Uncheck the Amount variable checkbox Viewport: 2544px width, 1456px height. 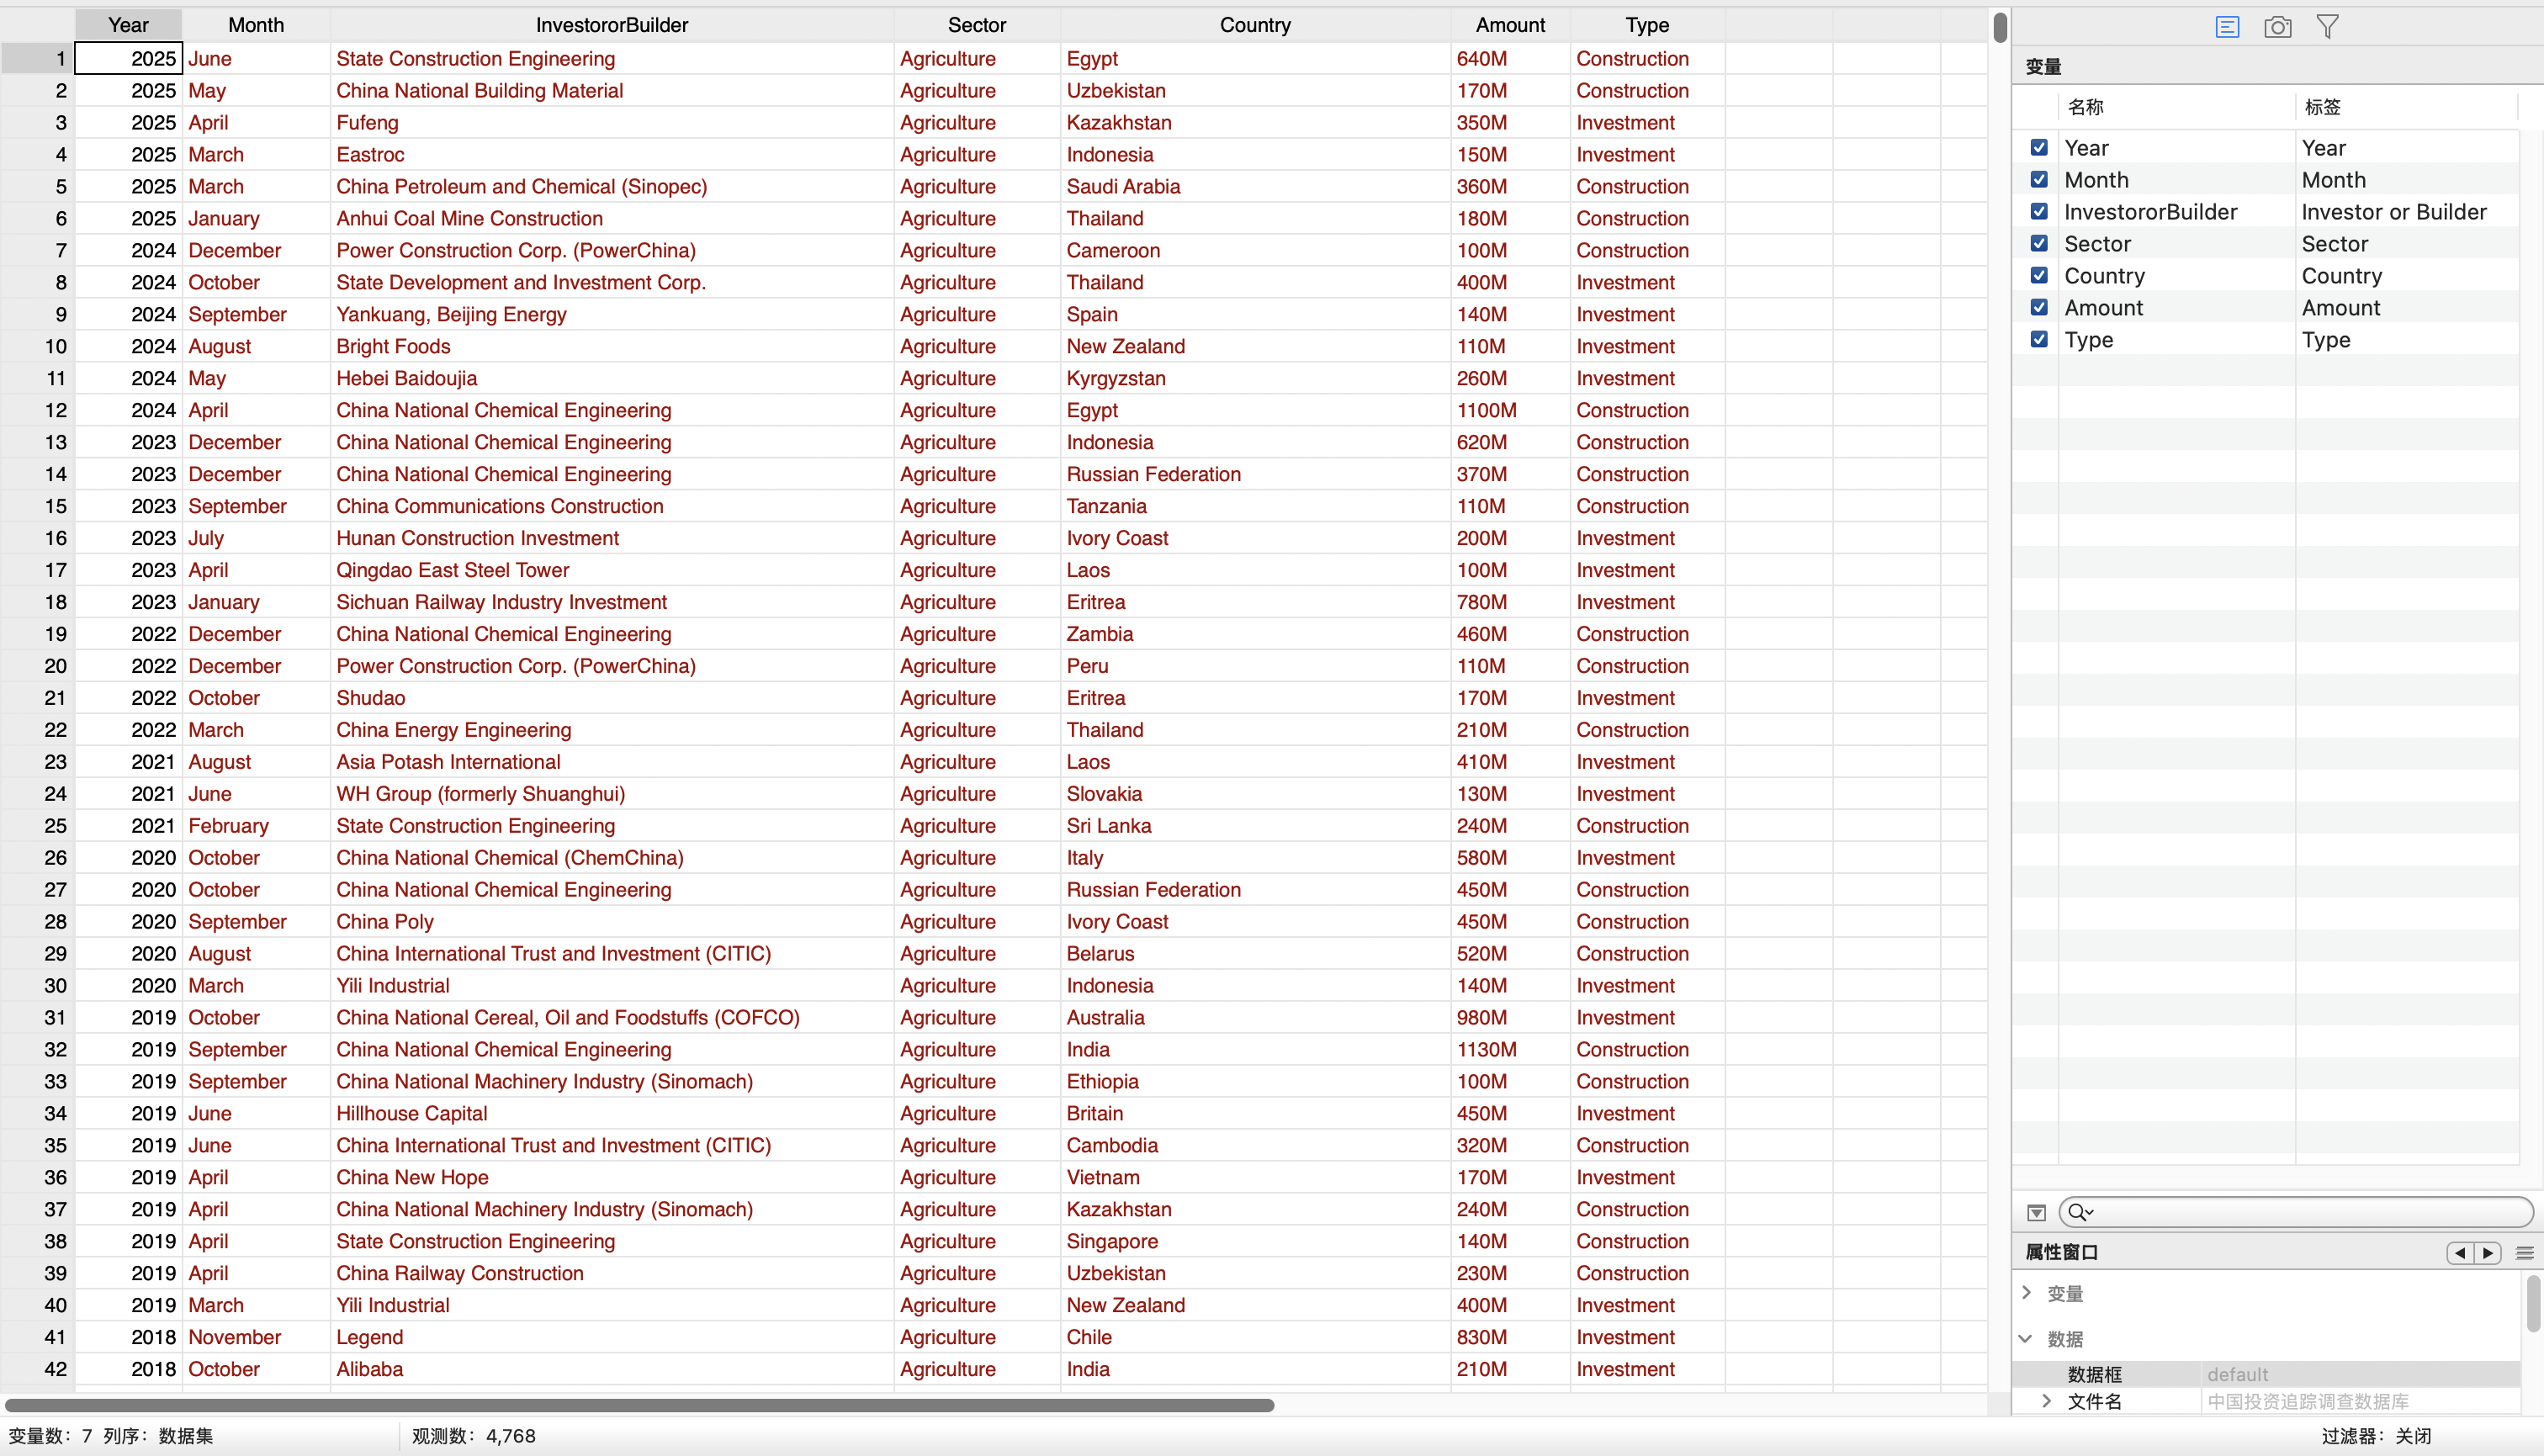pos(2039,308)
